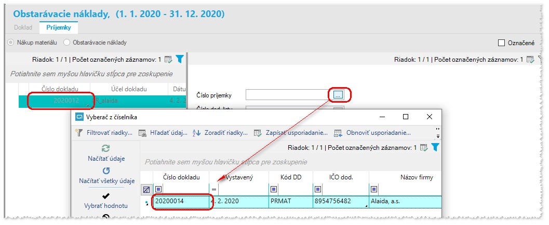Click the Načítať všetky údaje button label
This screenshot has width=549, height=225.
[x=107, y=181]
